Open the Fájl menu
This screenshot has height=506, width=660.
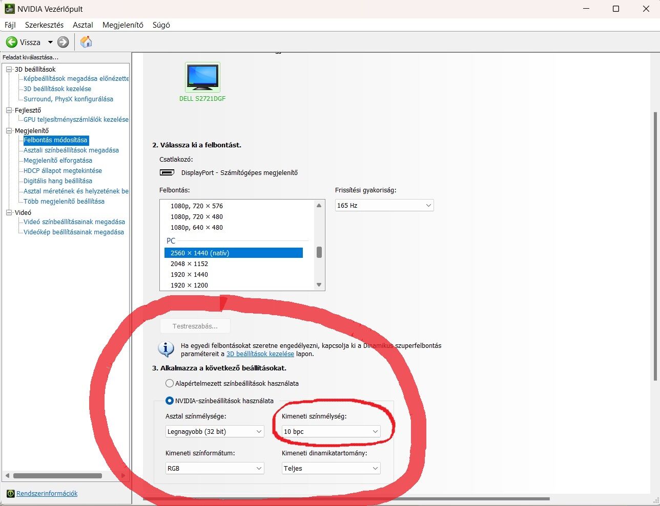point(10,25)
